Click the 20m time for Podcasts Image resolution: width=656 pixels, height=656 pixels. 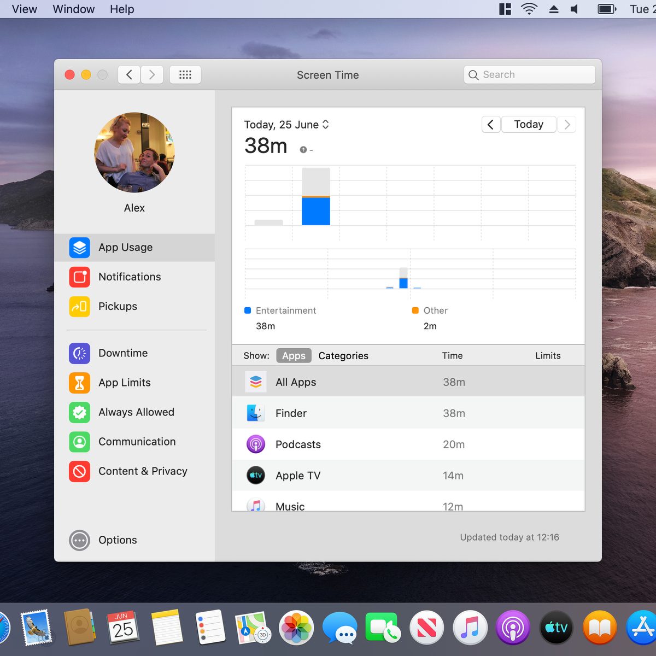point(454,444)
